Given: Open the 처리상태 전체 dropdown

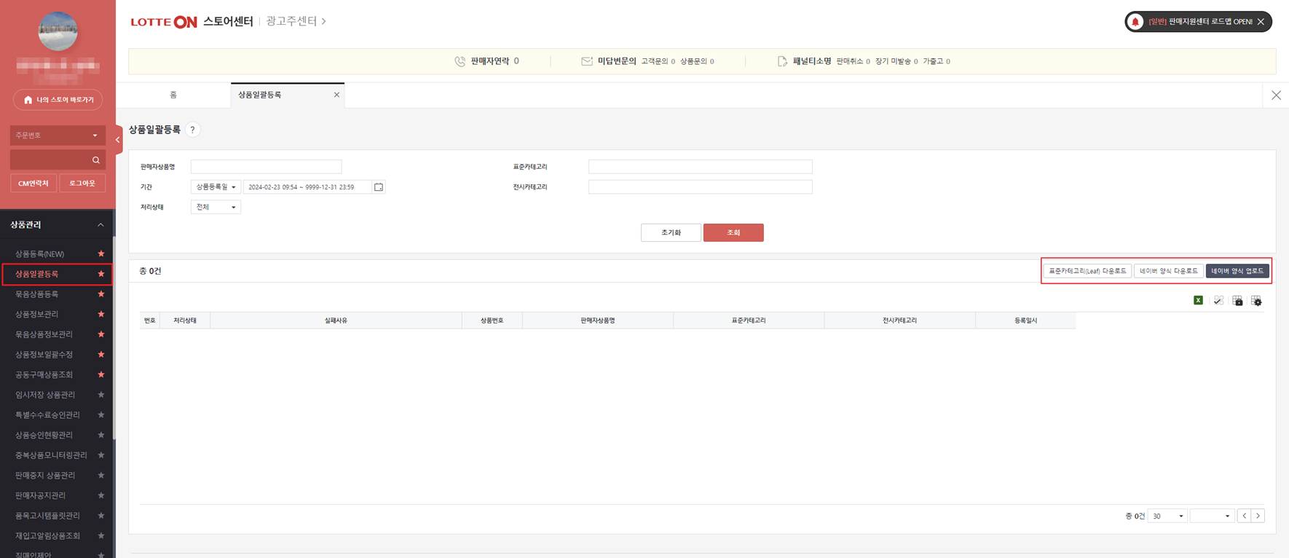Looking at the screenshot, I should 216,208.
